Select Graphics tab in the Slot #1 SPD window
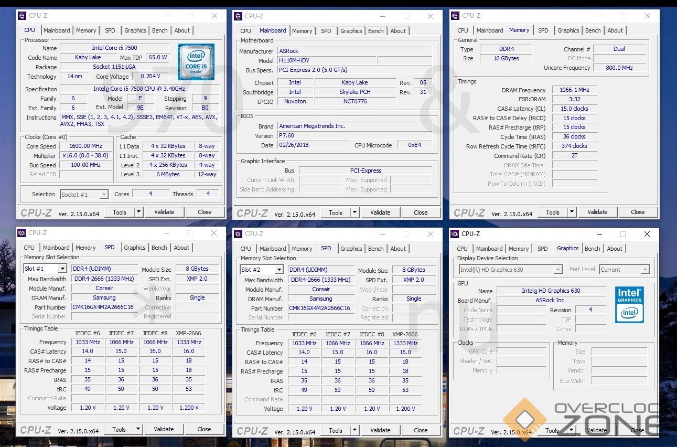Screen dimensions: 677x447 (135, 248)
